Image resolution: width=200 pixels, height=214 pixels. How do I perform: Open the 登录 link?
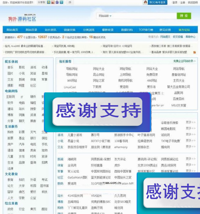175,2
